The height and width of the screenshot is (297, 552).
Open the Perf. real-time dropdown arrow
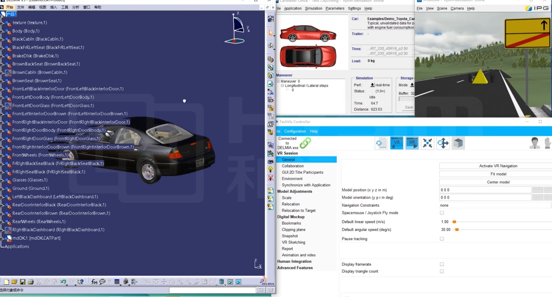coord(372,85)
